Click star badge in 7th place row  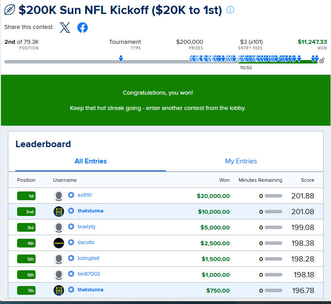coord(71,290)
